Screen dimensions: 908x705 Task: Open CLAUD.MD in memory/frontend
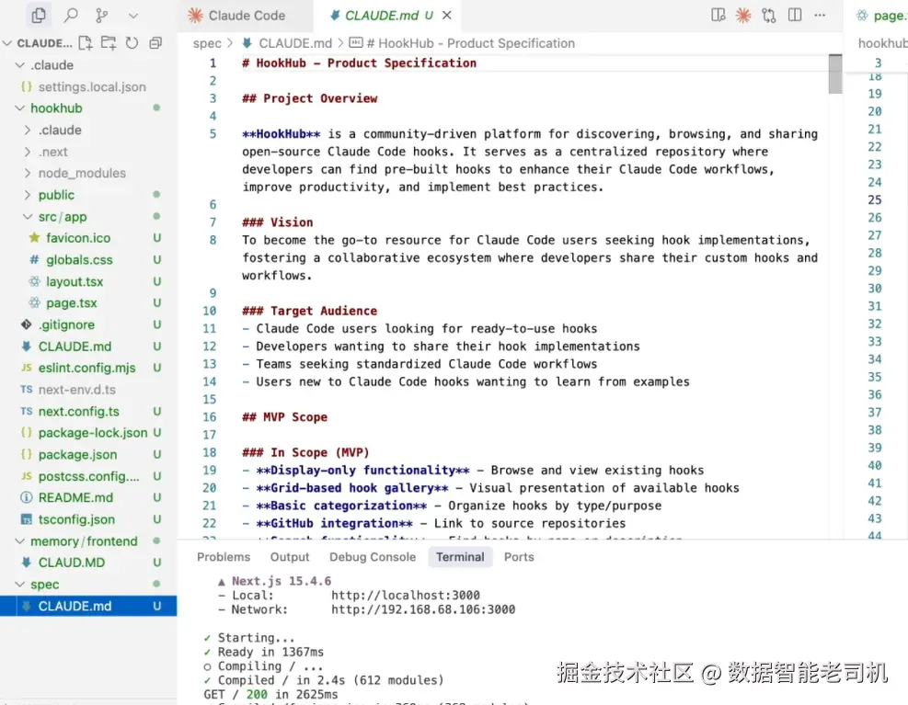pos(72,563)
